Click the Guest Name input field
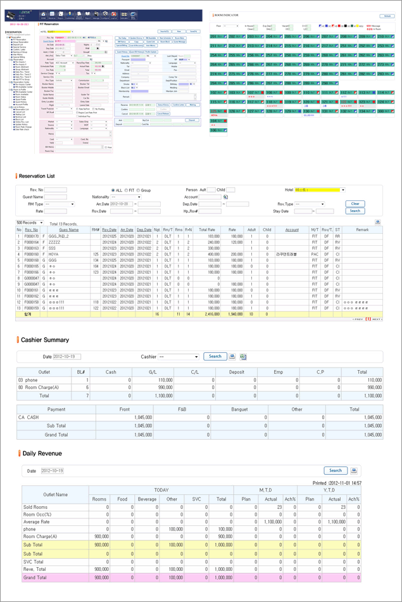402x602 pixels. 55,197
